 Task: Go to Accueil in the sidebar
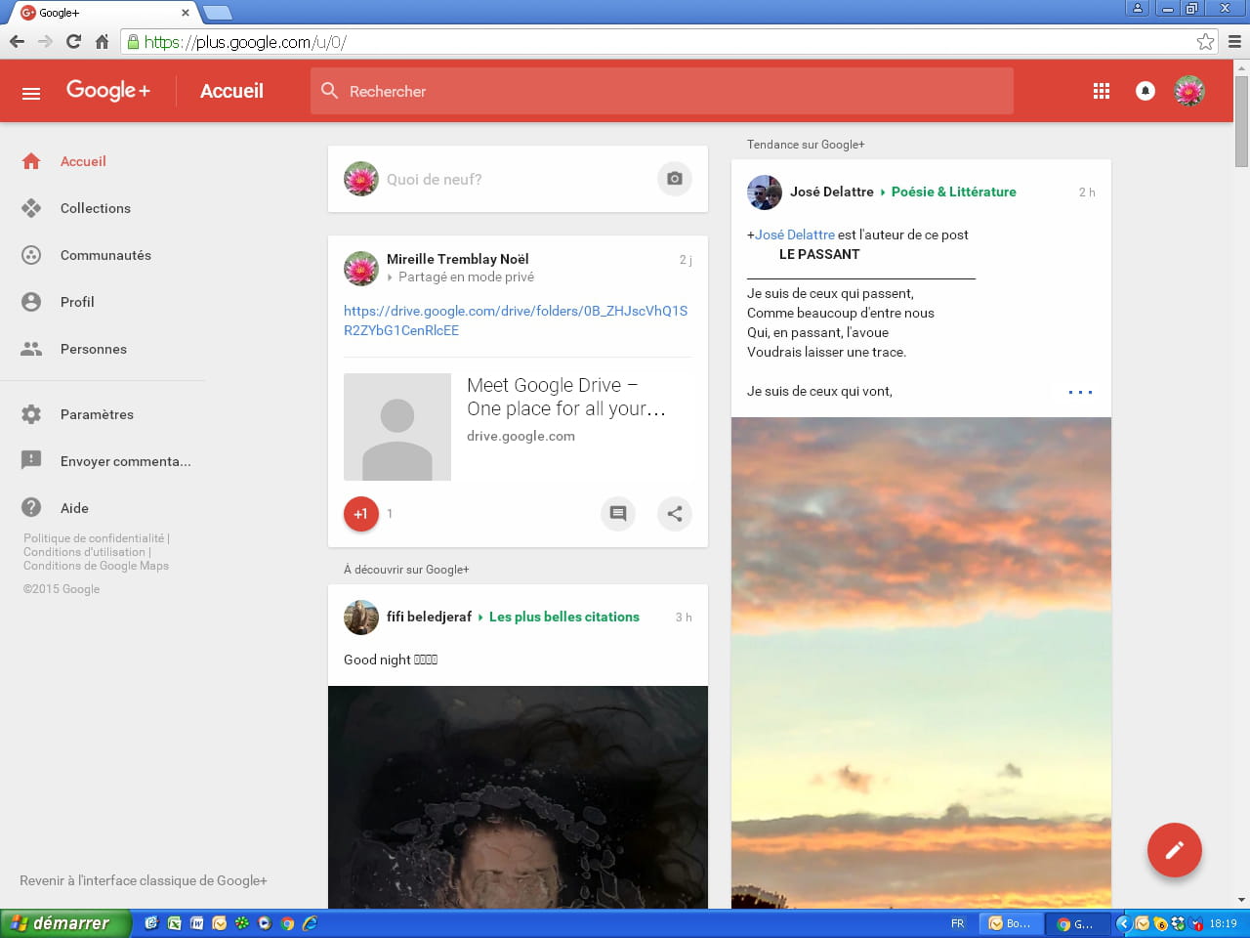tap(83, 161)
